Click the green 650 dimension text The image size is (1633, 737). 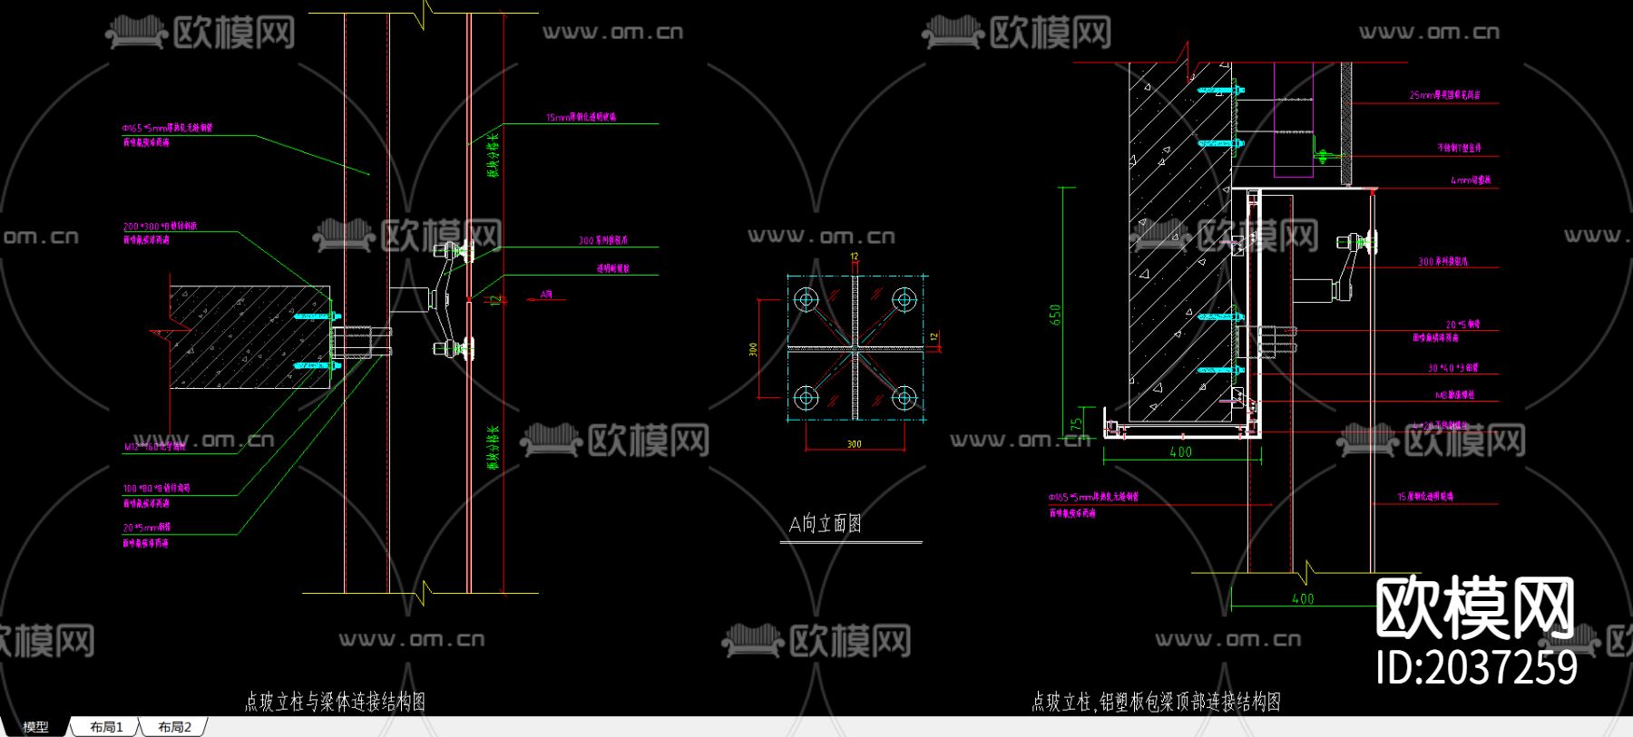[1055, 315]
